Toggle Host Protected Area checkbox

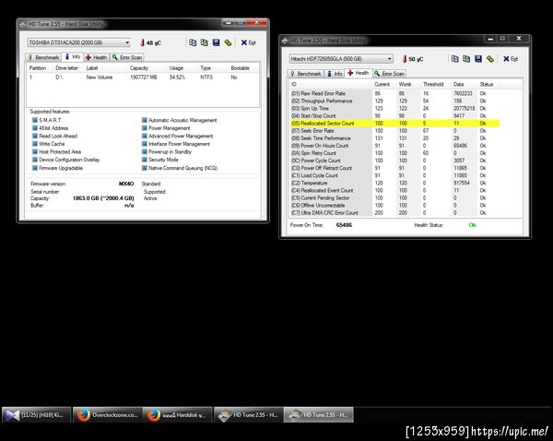pyautogui.click(x=35, y=152)
